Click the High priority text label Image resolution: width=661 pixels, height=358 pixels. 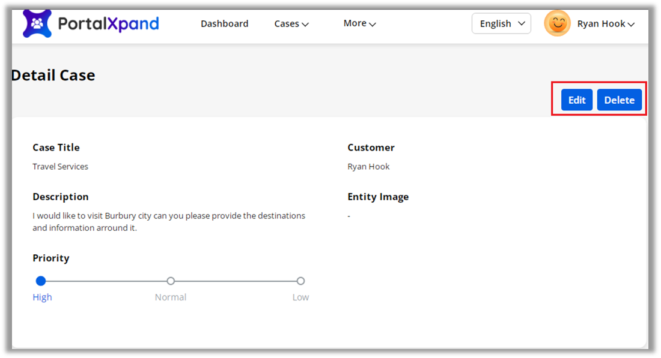point(42,297)
